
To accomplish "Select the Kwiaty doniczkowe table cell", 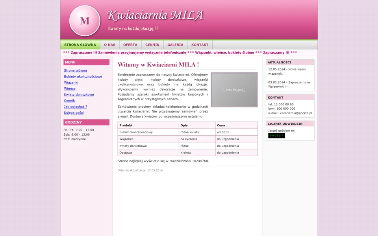I will (x=148, y=146).
